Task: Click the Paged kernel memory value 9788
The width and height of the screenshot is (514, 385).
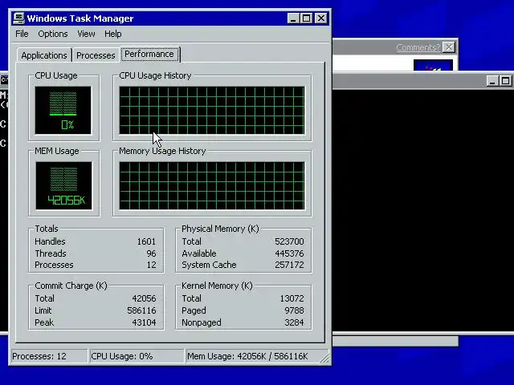Action: coord(295,310)
